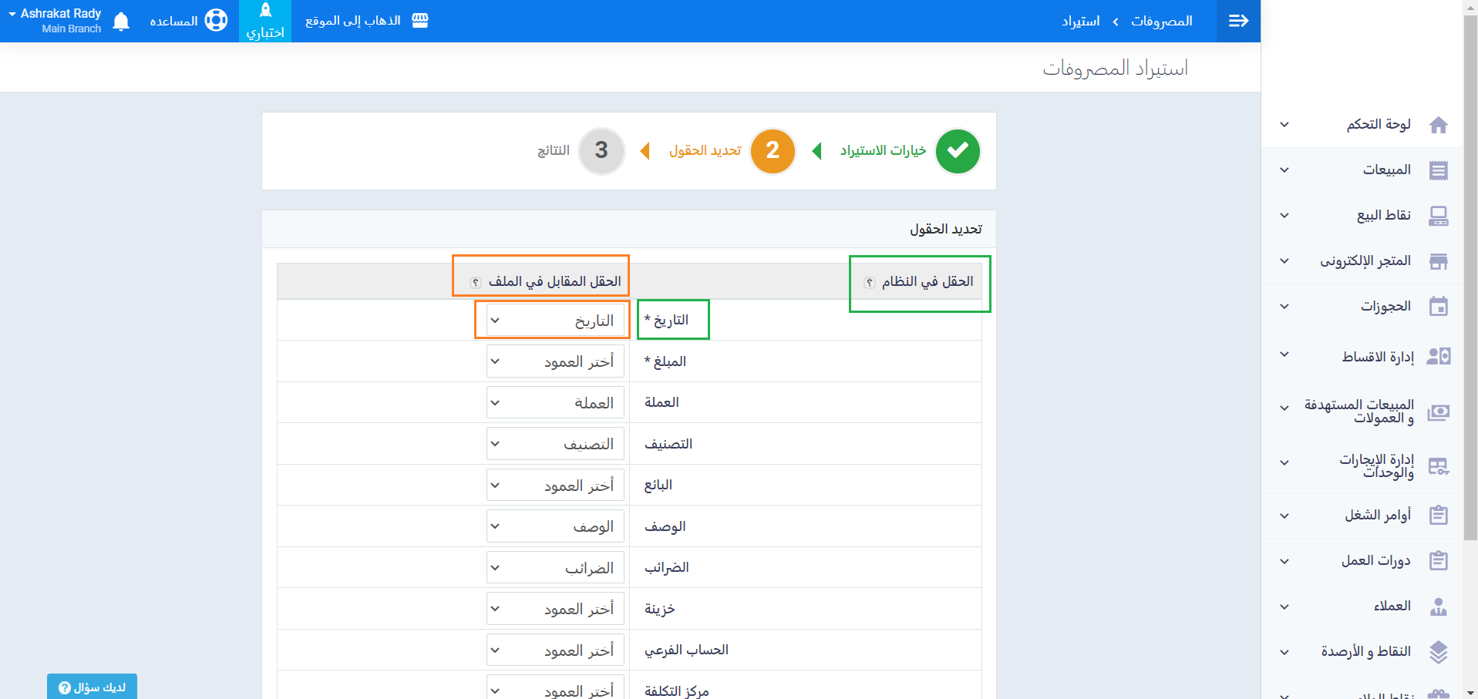Collapse sidebar using the top menu arrow icon

(1238, 21)
